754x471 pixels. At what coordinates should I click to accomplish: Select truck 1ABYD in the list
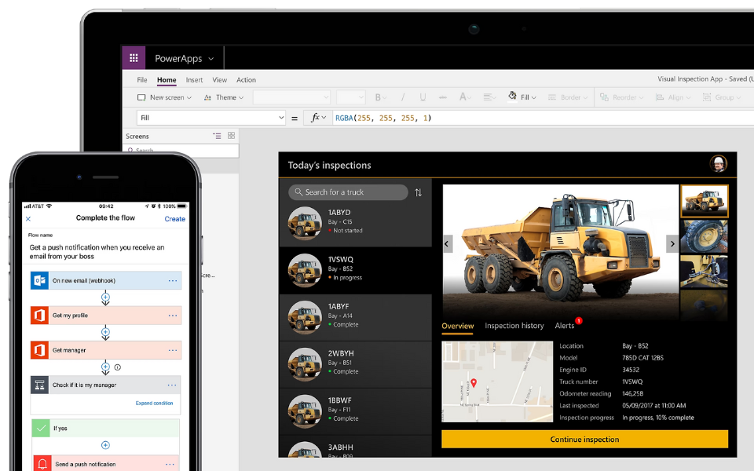355,223
